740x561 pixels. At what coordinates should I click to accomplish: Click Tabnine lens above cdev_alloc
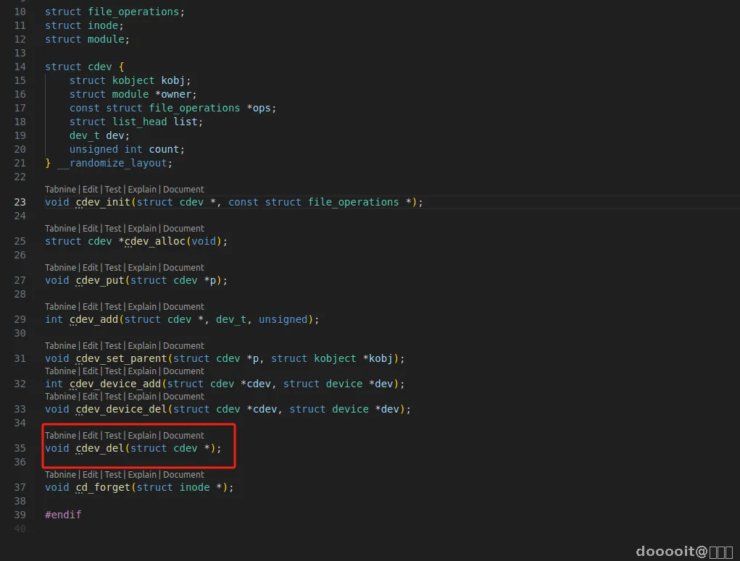(x=60, y=228)
